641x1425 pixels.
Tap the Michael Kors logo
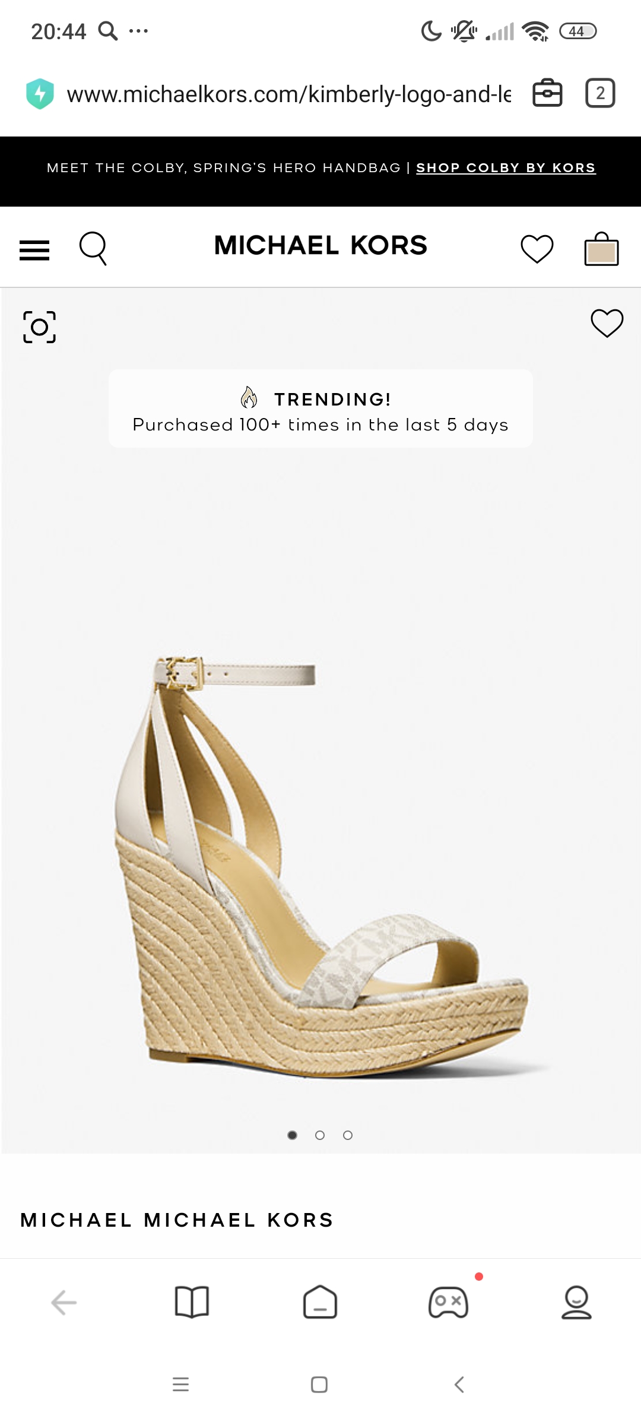coord(320,245)
